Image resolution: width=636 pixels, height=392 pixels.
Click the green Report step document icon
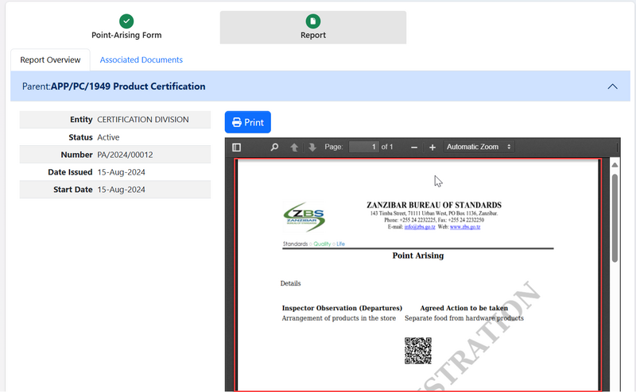point(312,21)
